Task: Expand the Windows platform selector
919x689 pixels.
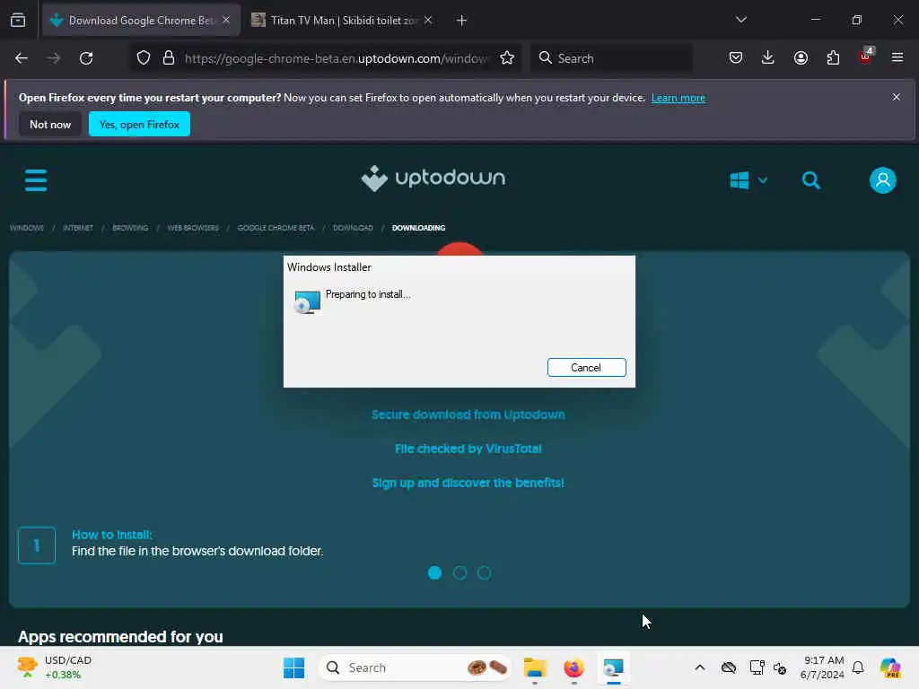Action: click(x=748, y=179)
